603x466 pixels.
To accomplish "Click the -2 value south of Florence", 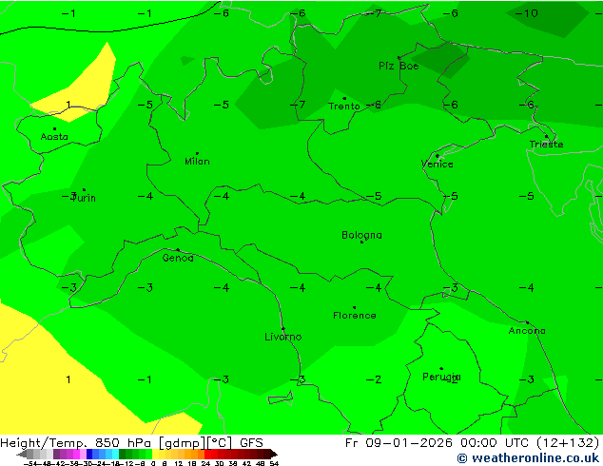I will click(374, 379).
